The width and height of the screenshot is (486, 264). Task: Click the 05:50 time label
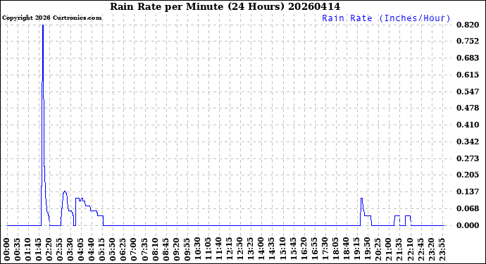tap(113, 250)
